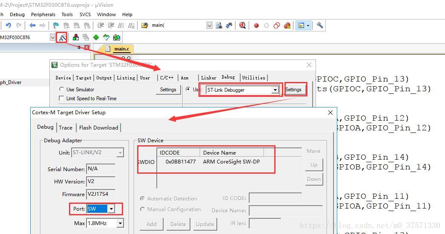Open the target selection dropdown STM32F030C8T6
Screen dimensions: 445x234
click(x=53, y=37)
